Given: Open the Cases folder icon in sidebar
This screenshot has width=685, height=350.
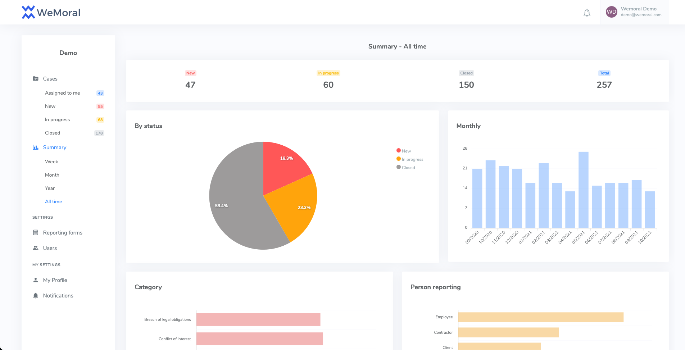Looking at the screenshot, I should tap(36, 78).
